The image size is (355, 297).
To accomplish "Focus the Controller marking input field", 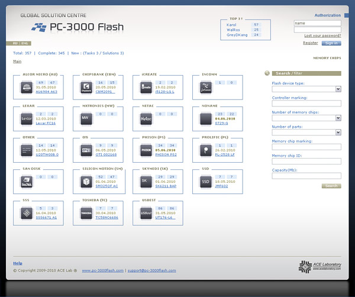I will [306, 104].
